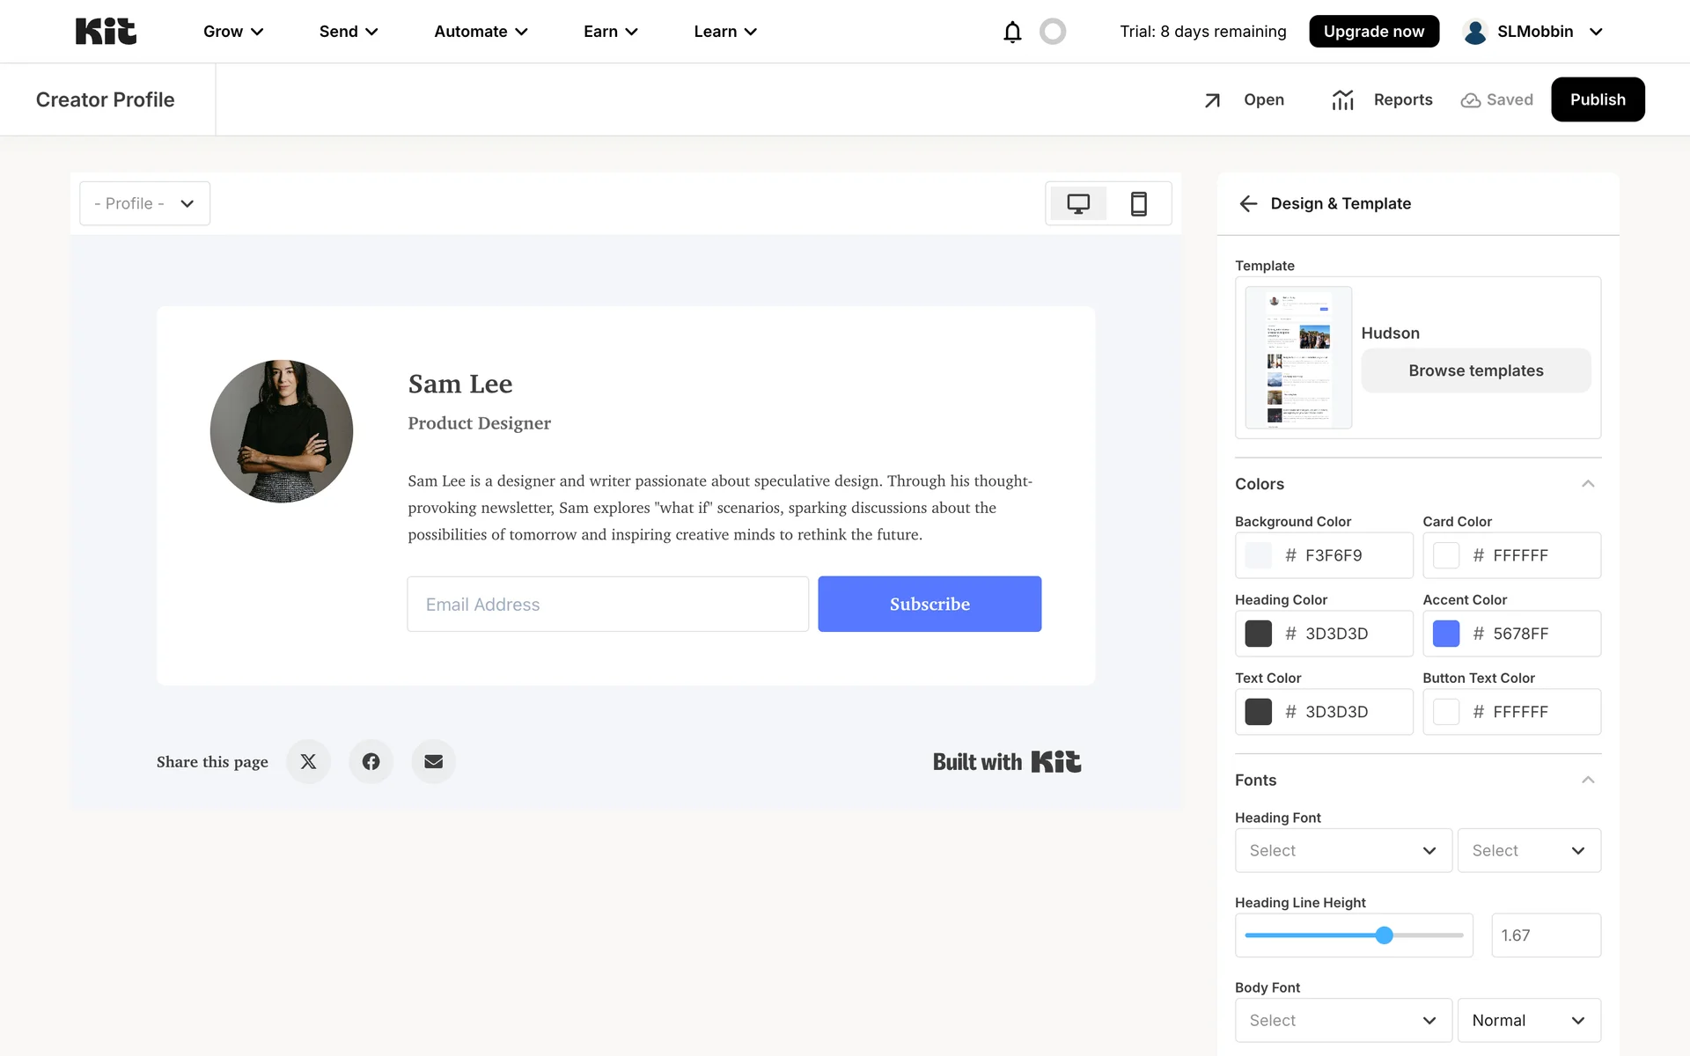Open the Automate menu
The image size is (1690, 1056).
click(x=481, y=32)
